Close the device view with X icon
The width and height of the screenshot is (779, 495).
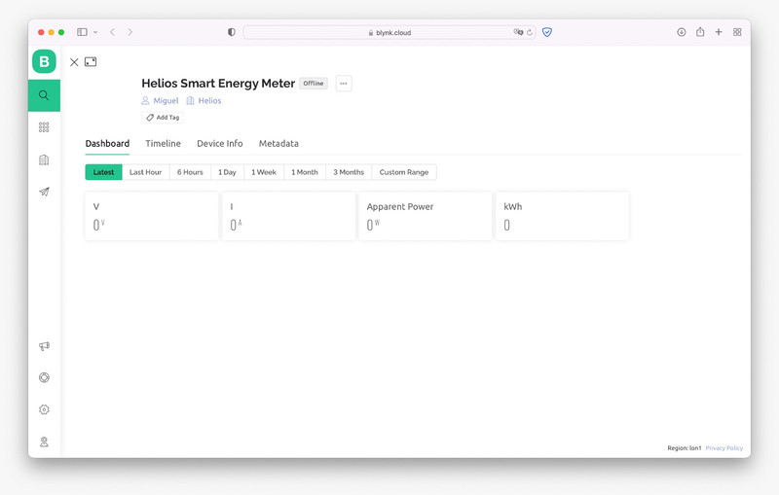coord(74,62)
